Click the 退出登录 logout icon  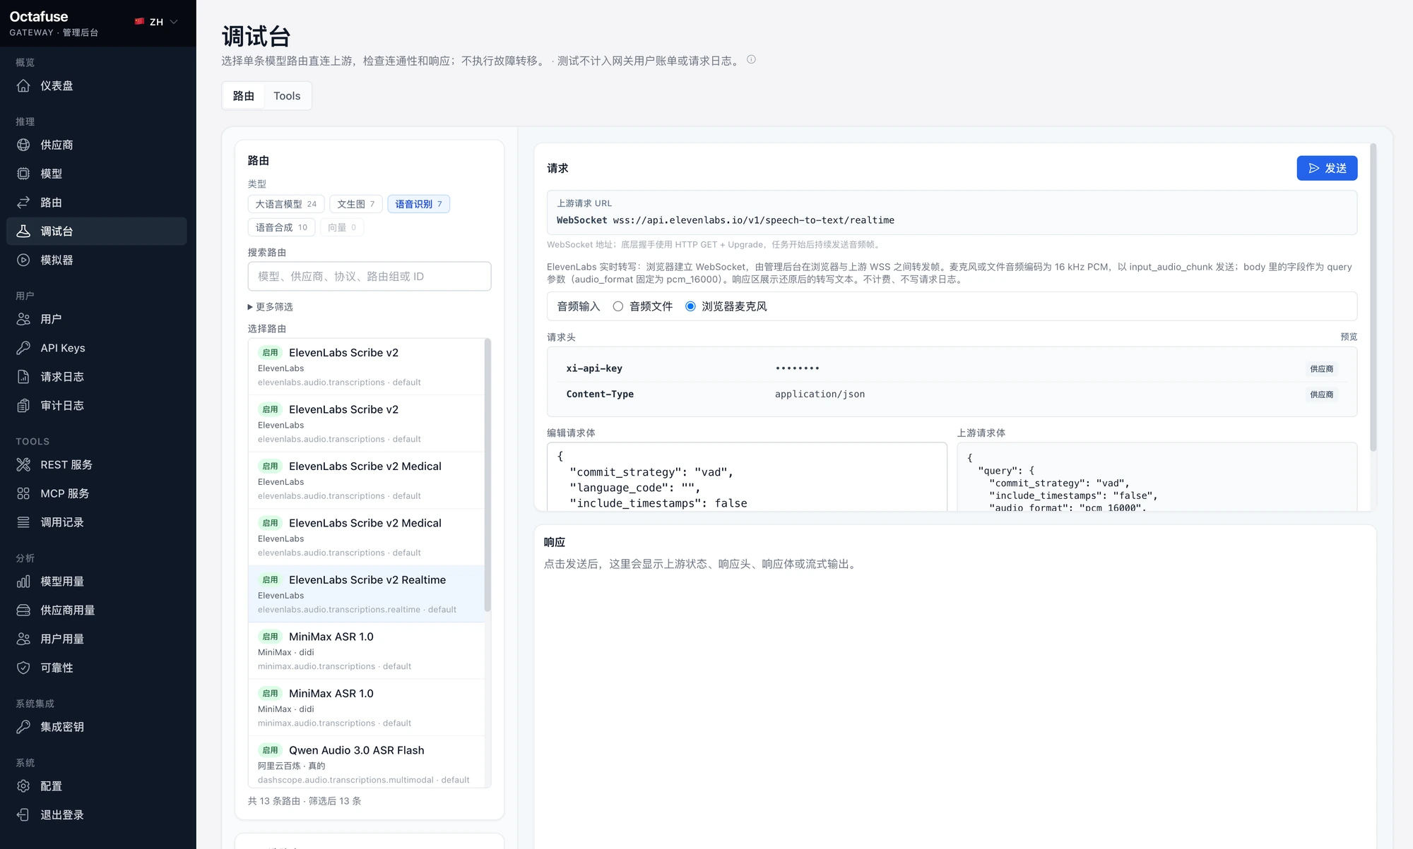(x=23, y=814)
